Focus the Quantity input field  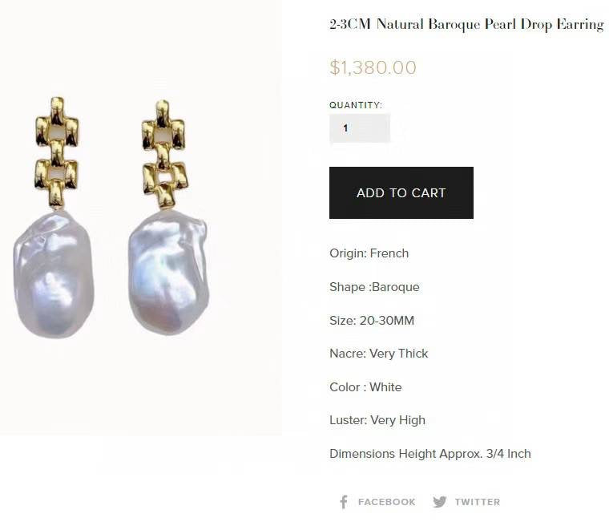[x=359, y=128]
